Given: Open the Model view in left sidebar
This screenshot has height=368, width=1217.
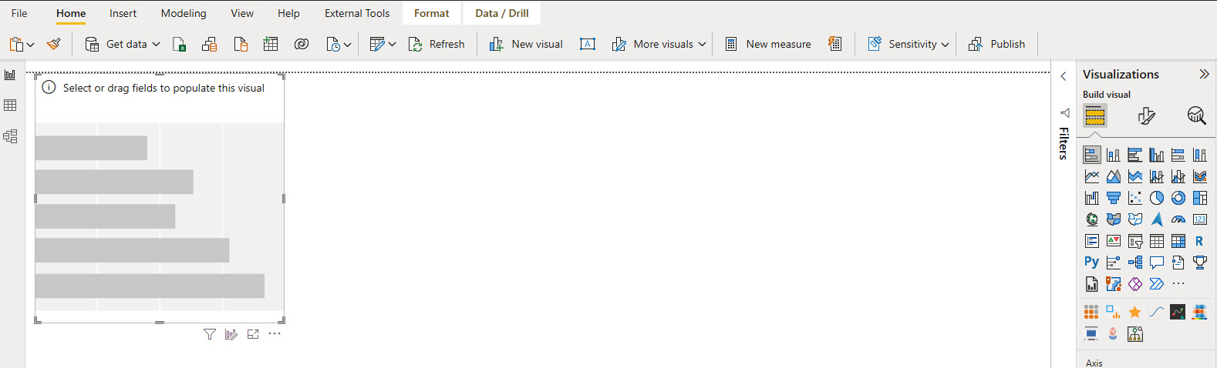Looking at the screenshot, I should pos(10,136).
